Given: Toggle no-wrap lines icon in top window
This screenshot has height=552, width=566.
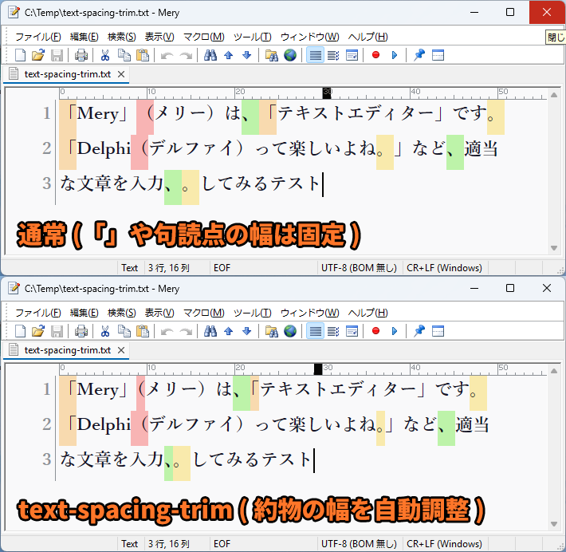Looking at the screenshot, I should click(315, 55).
